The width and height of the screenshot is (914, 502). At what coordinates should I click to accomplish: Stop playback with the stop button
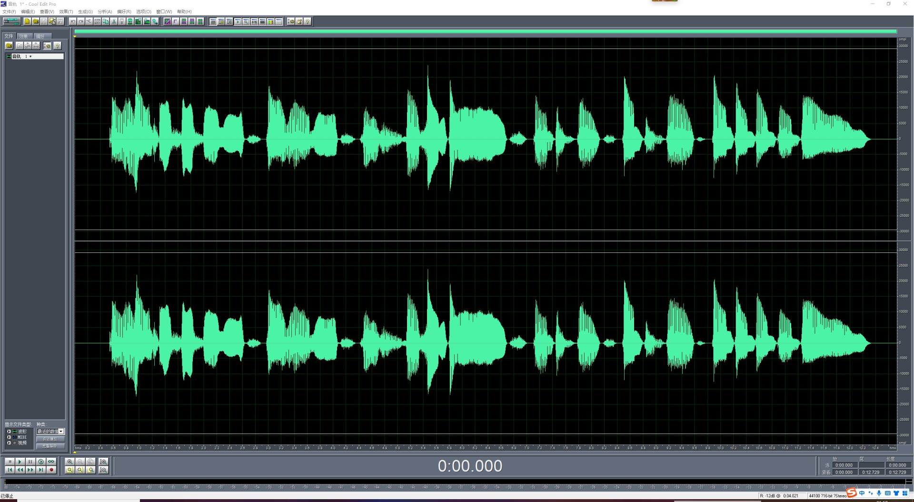pyautogui.click(x=10, y=462)
